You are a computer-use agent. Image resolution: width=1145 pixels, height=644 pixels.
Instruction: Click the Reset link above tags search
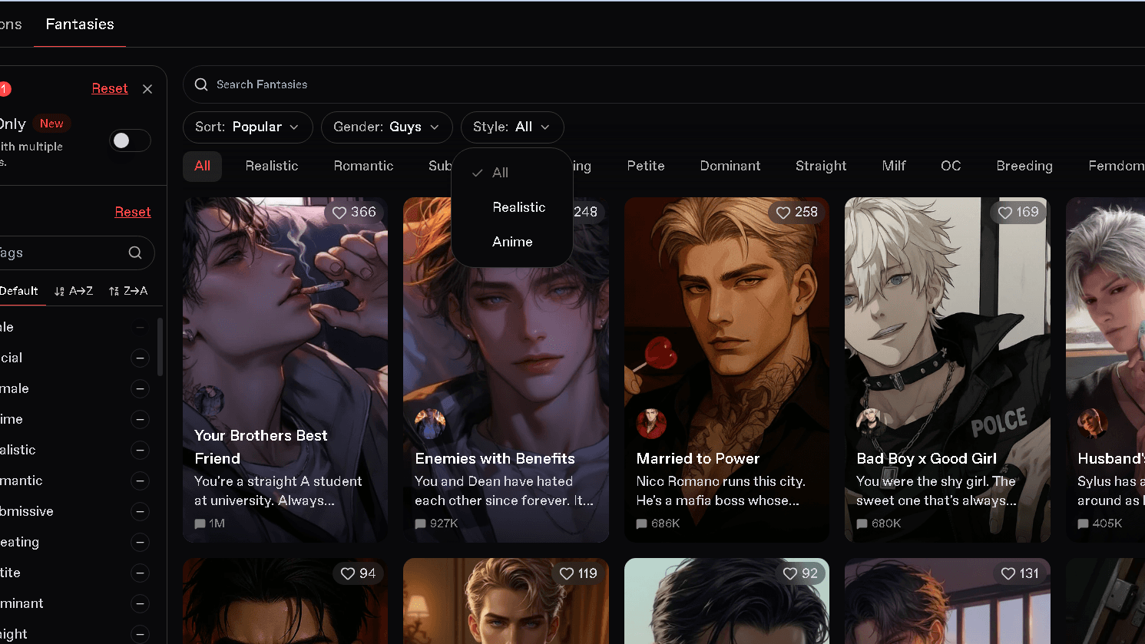point(133,212)
